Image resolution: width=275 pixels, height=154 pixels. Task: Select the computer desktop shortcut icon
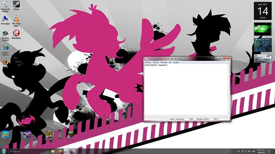[x=5, y=20]
